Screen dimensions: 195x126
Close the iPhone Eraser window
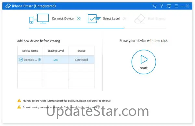pyautogui.click(x=188, y=6)
